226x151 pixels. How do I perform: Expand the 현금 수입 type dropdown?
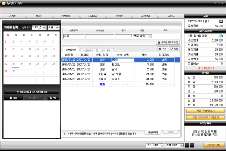(150, 36)
